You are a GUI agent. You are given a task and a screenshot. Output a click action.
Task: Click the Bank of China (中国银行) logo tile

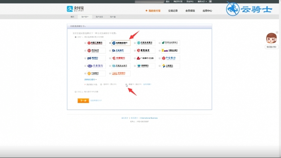pos(96,51)
